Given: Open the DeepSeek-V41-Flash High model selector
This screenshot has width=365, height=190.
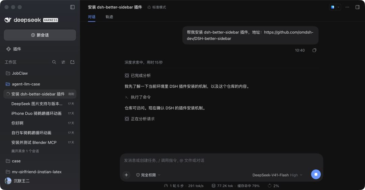Looking at the screenshot, I should [x=277, y=175].
